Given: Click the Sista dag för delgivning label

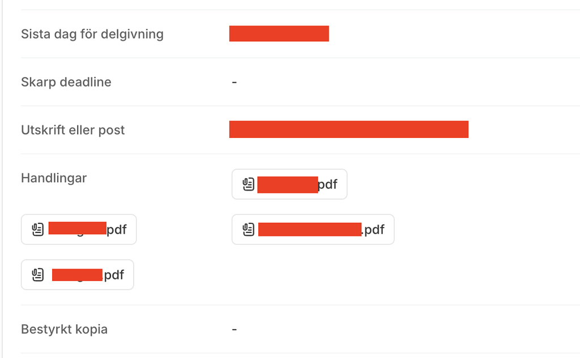Looking at the screenshot, I should pos(92,34).
